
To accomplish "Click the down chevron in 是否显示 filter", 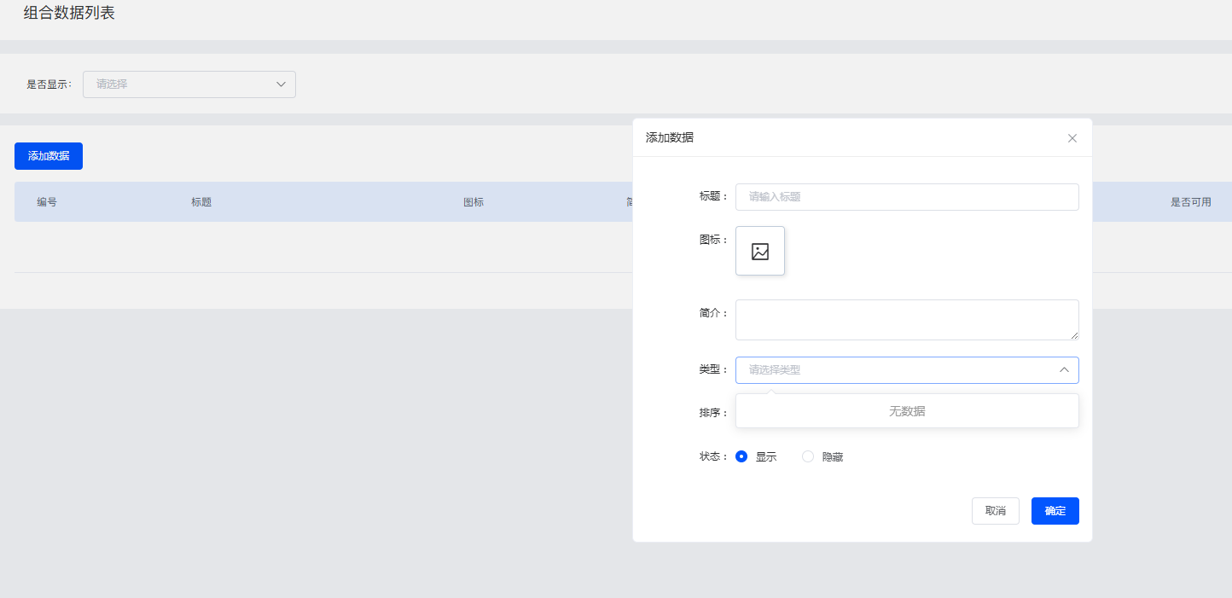I will click(x=281, y=84).
